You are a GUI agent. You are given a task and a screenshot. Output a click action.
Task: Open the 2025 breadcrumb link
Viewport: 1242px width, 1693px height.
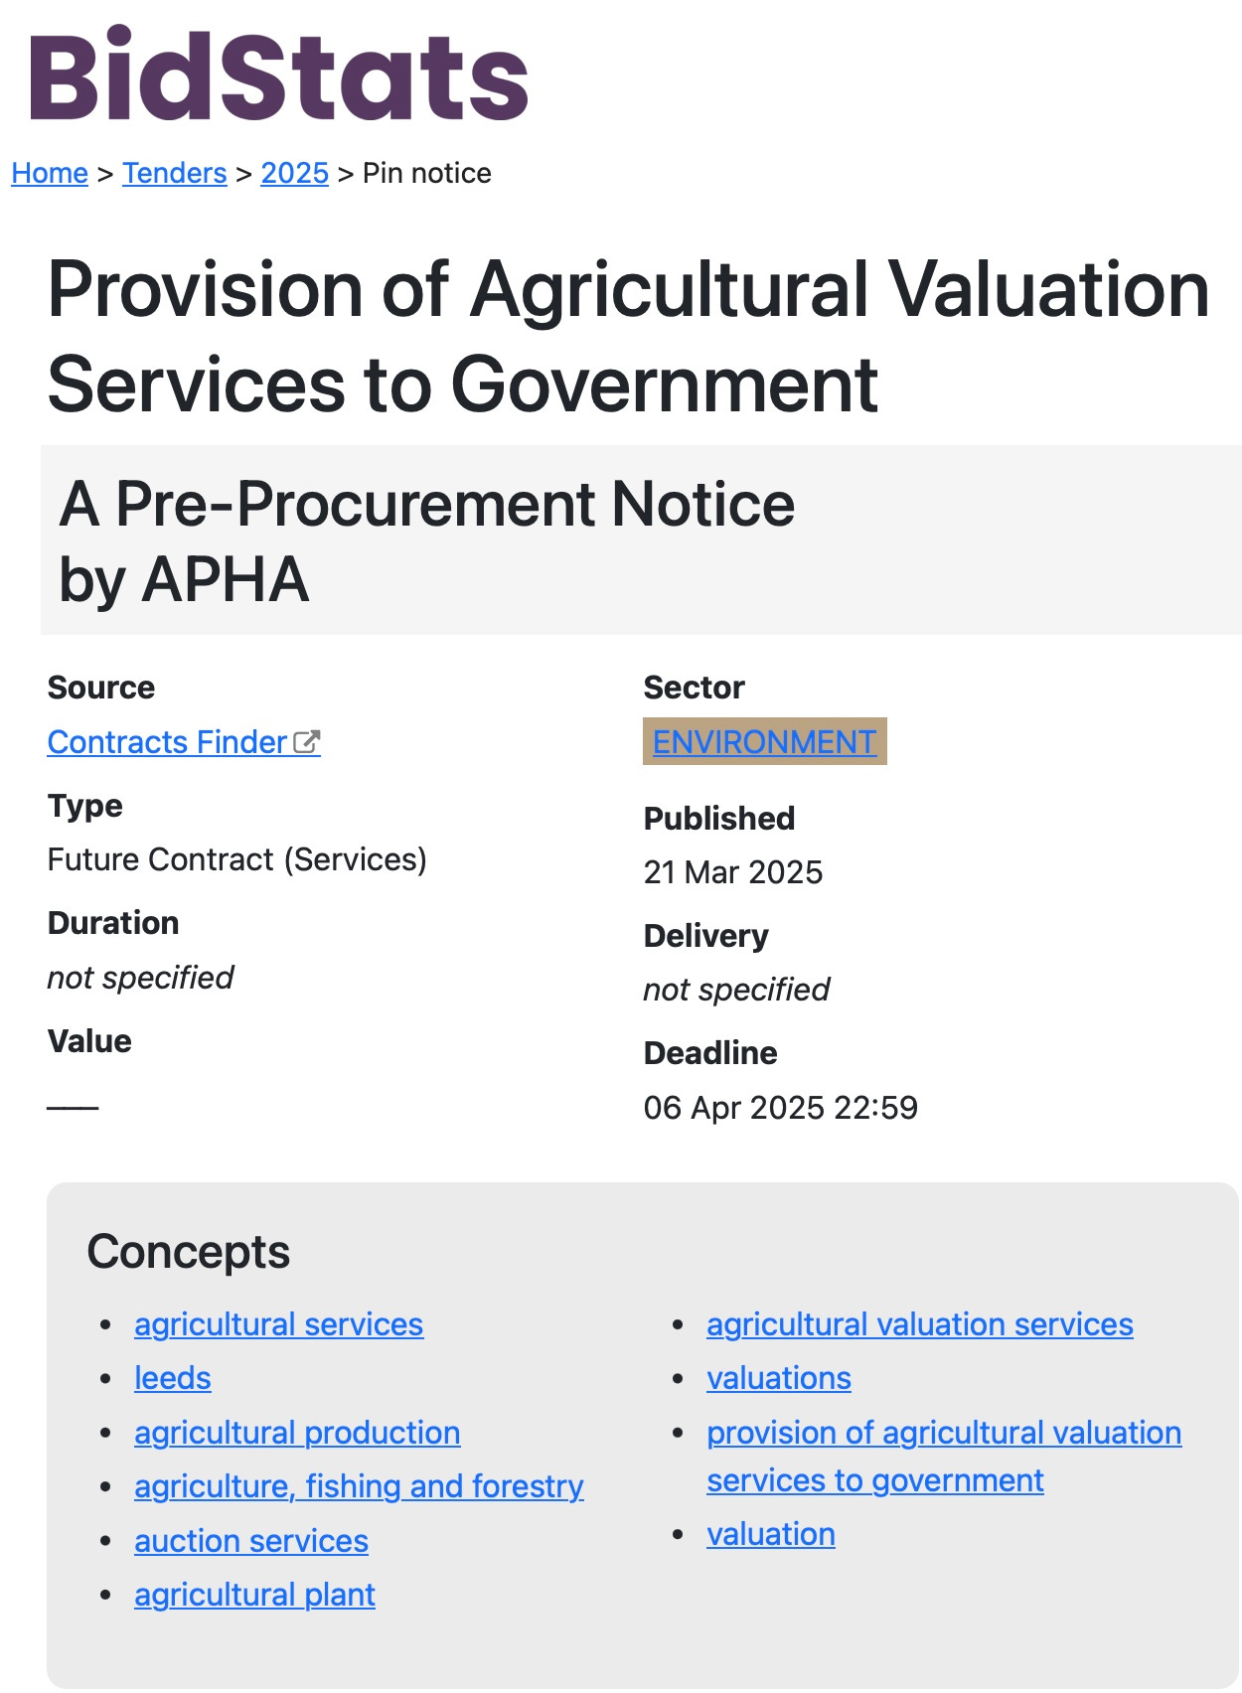click(294, 173)
